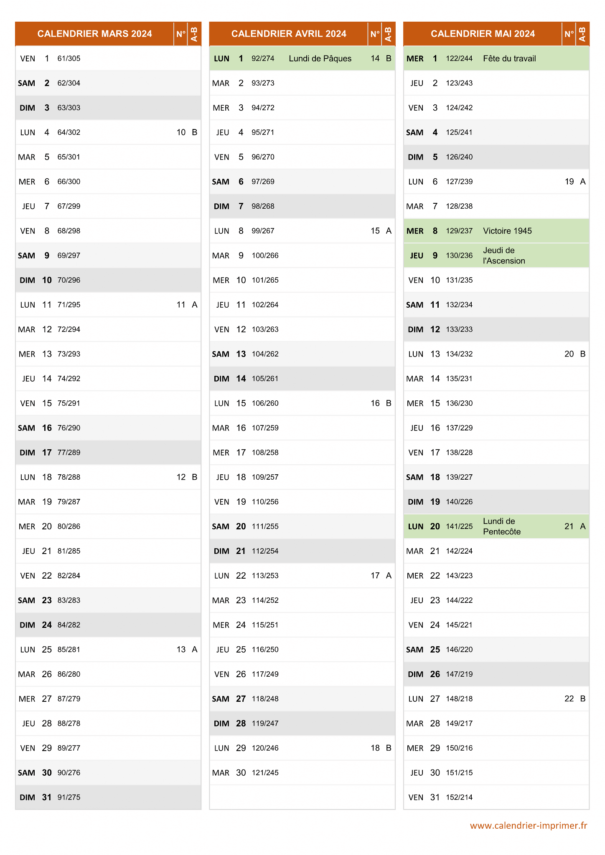Open the www.calendrier-imprimer.fr link
This screenshot has width=605, height=855.
pos(529,825)
